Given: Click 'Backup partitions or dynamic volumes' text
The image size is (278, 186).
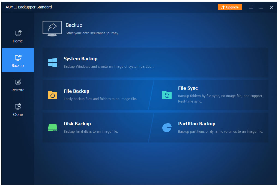Looking at the screenshot, I should pyautogui.click(x=220, y=132).
